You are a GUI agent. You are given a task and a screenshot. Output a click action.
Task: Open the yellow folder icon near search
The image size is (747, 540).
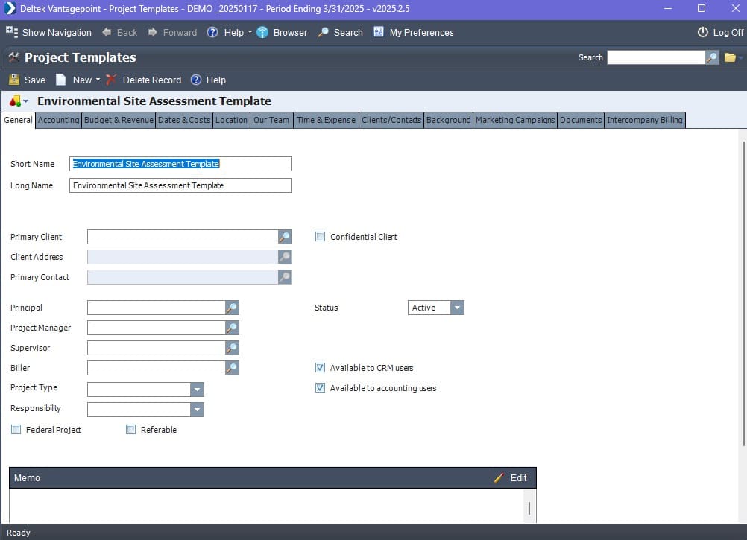click(730, 57)
